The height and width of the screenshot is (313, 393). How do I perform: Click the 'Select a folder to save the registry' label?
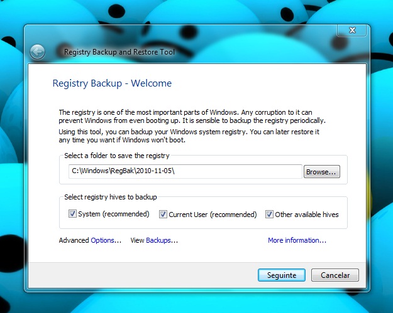(x=117, y=156)
